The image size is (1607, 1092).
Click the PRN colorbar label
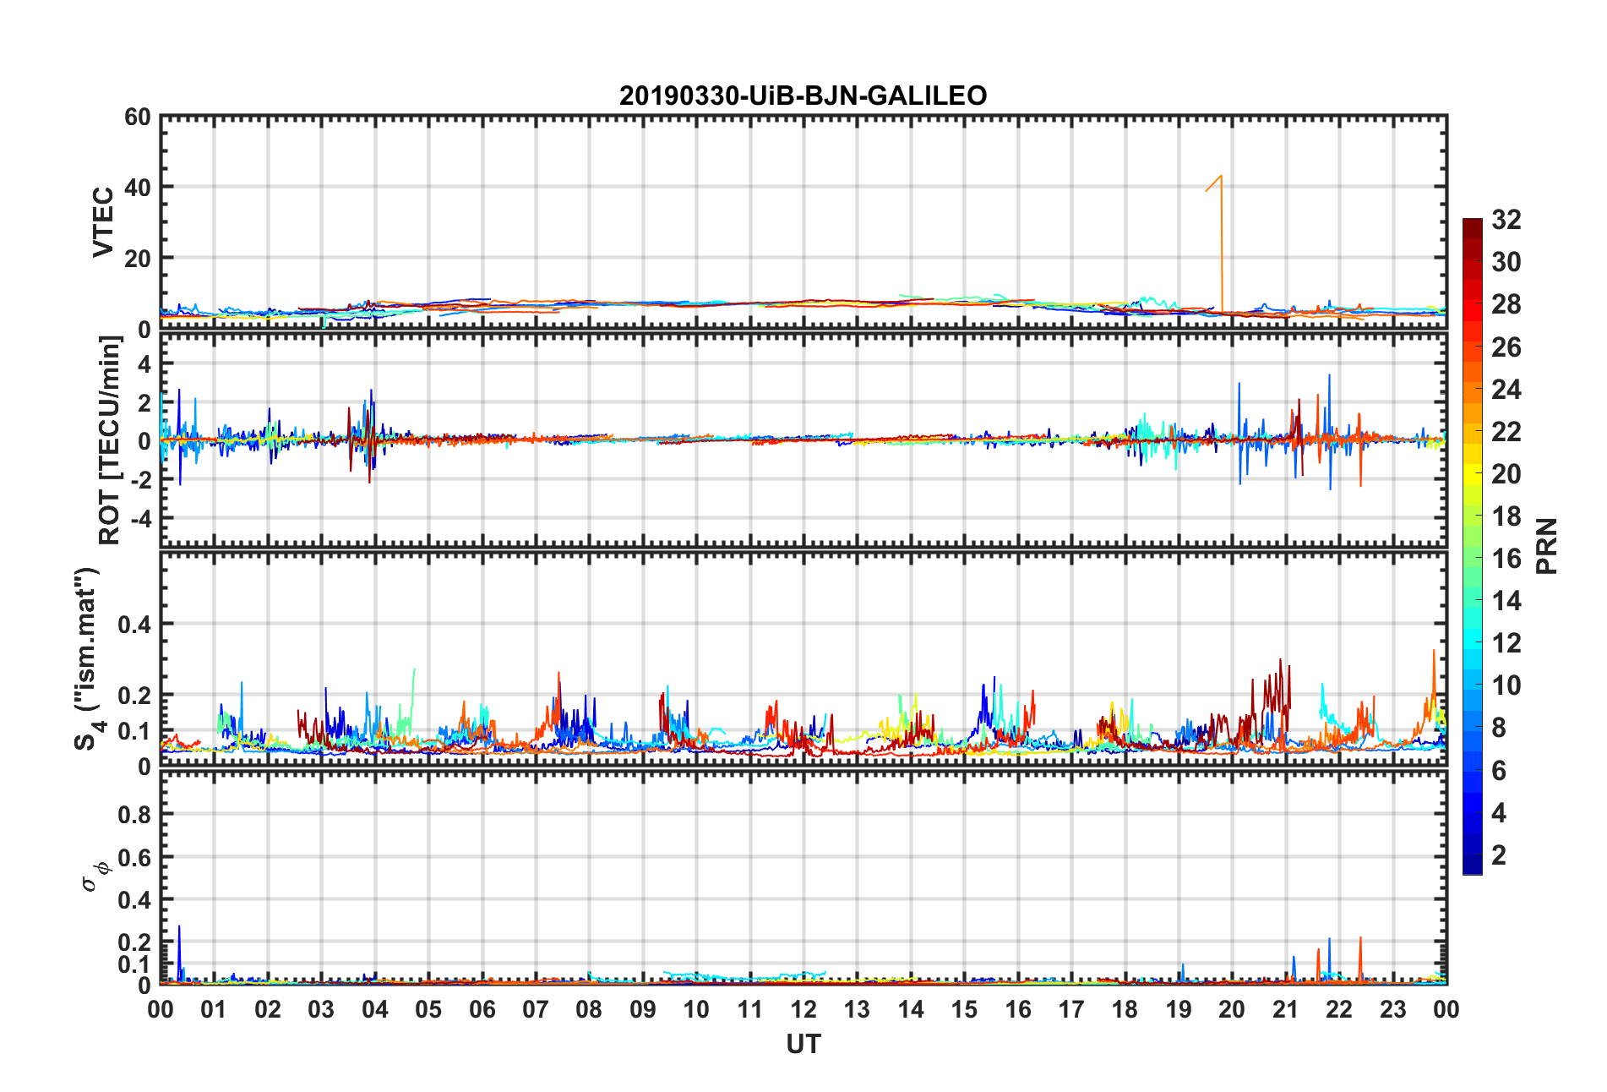tap(1546, 546)
